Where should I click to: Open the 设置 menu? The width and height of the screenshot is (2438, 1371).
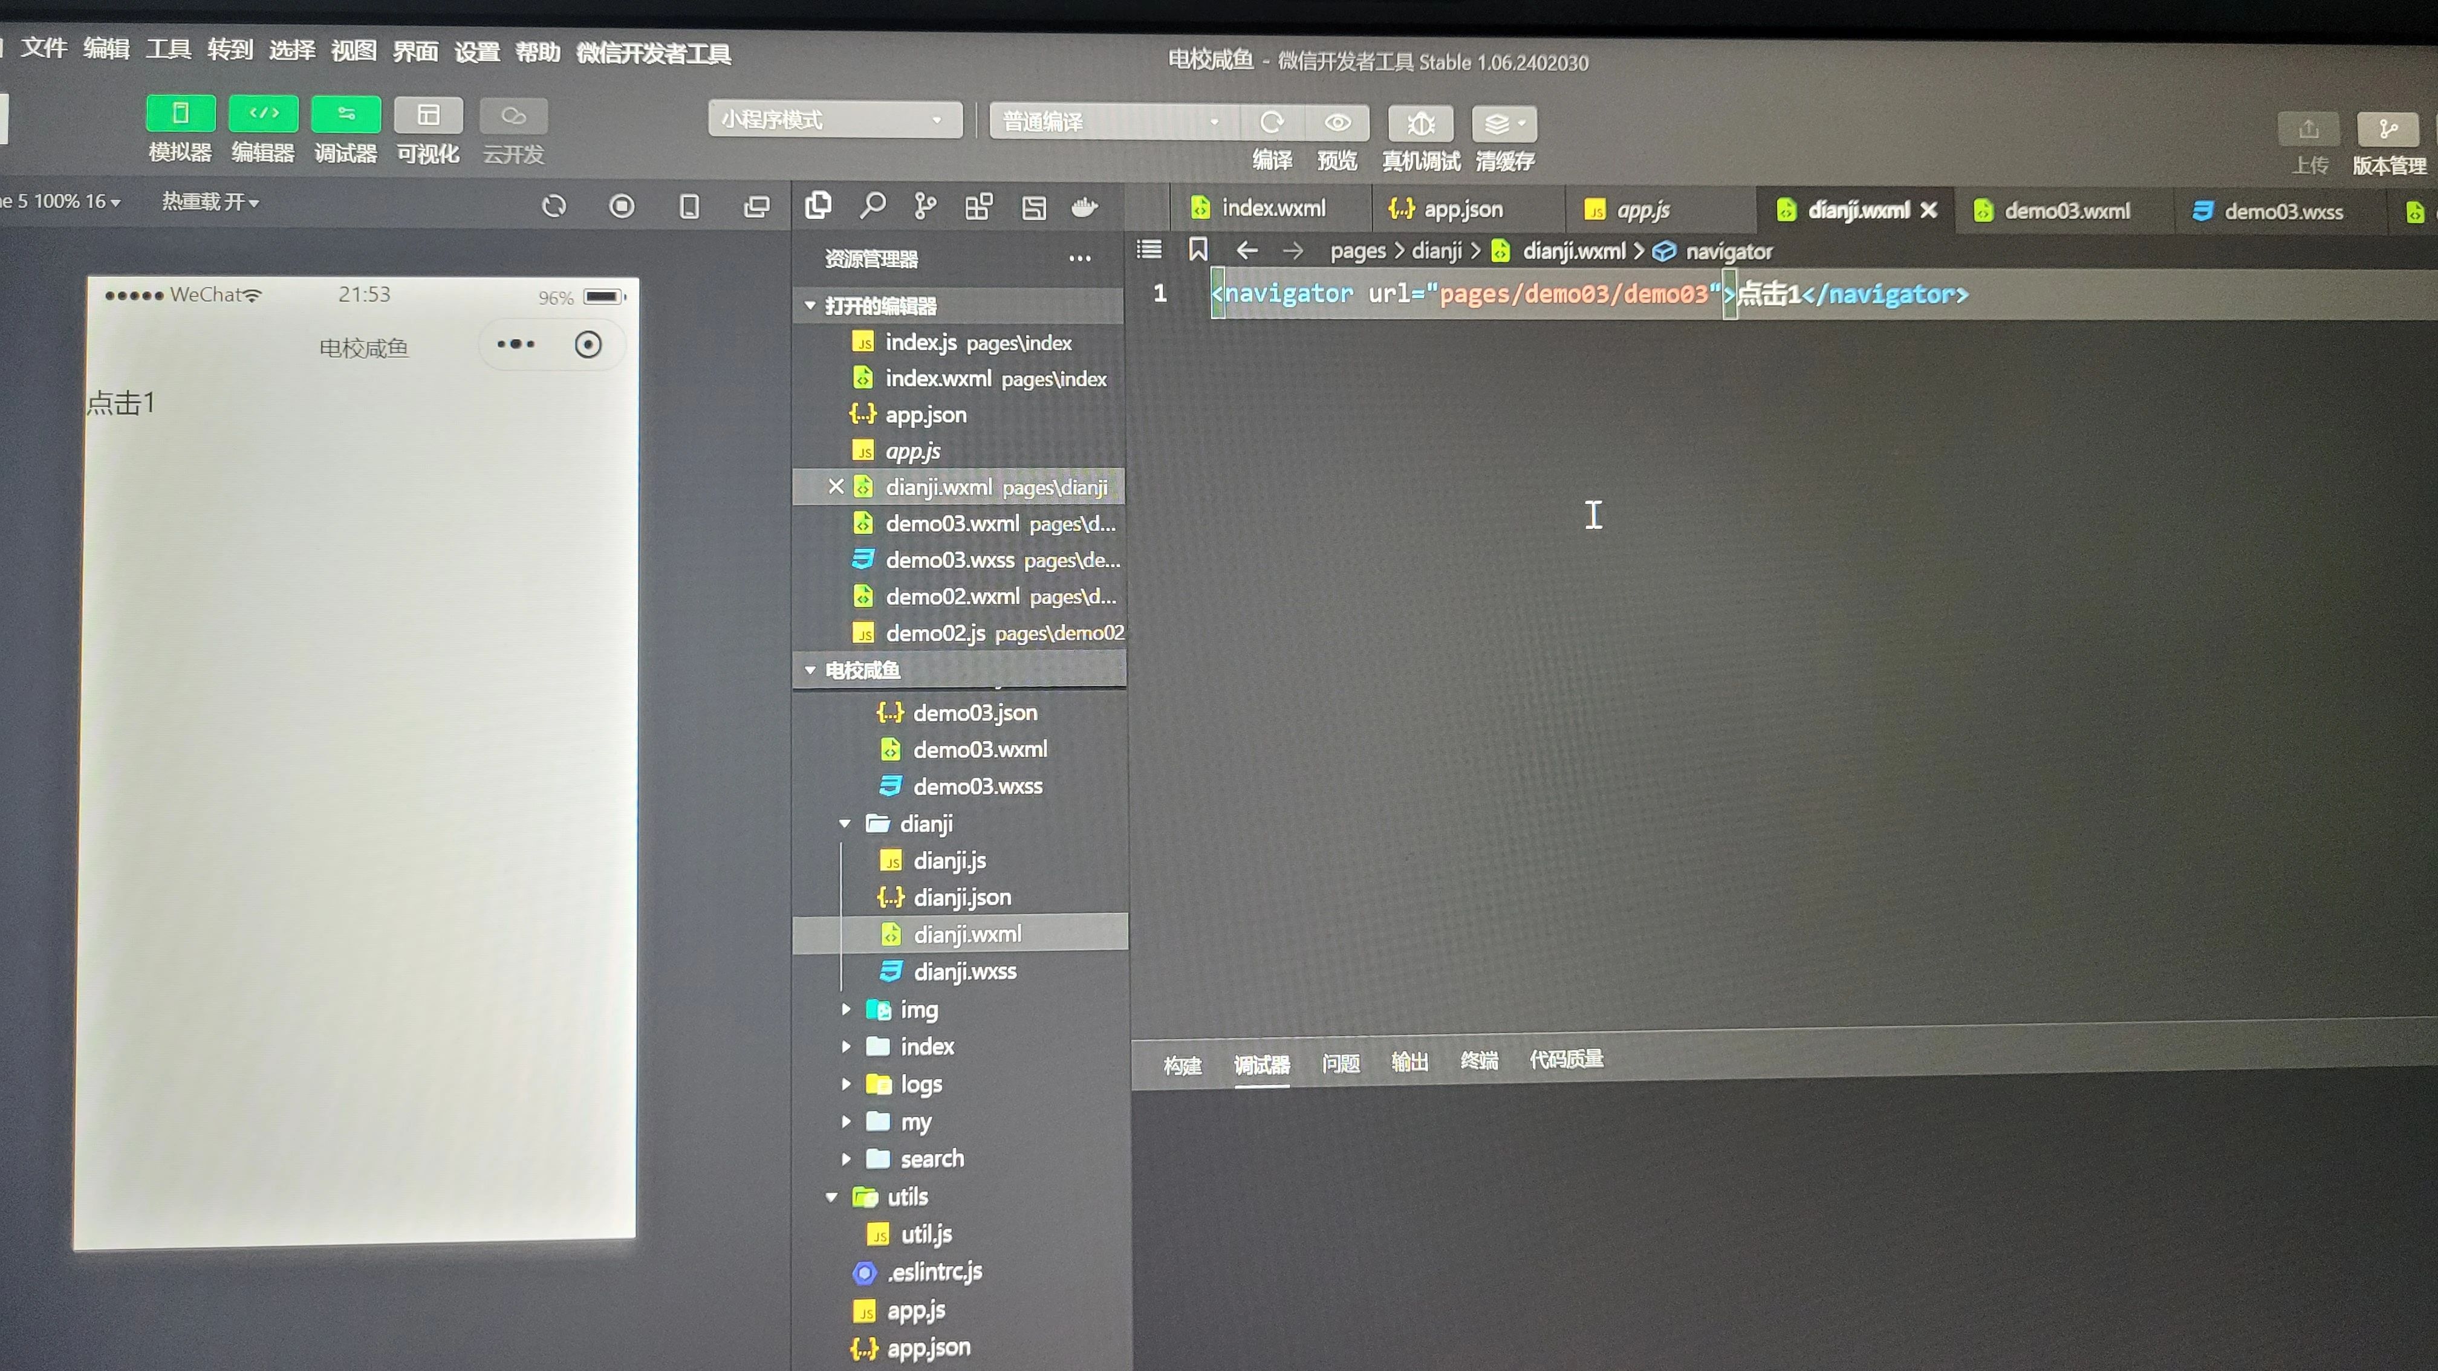[477, 52]
